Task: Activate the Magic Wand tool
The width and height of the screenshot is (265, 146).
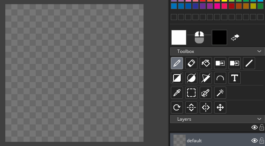Action: coord(220,93)
